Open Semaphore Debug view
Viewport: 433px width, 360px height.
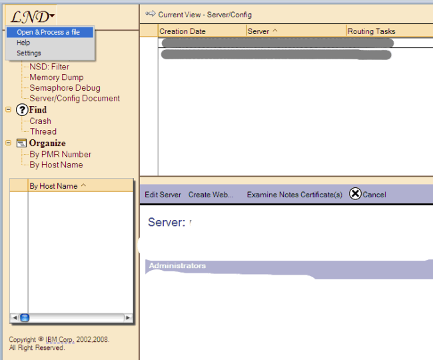65,88
